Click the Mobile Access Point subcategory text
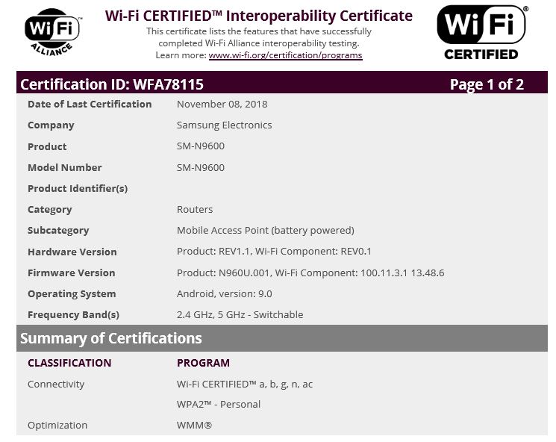This screenshot has width=556, height=442. (x=265, y=230)
